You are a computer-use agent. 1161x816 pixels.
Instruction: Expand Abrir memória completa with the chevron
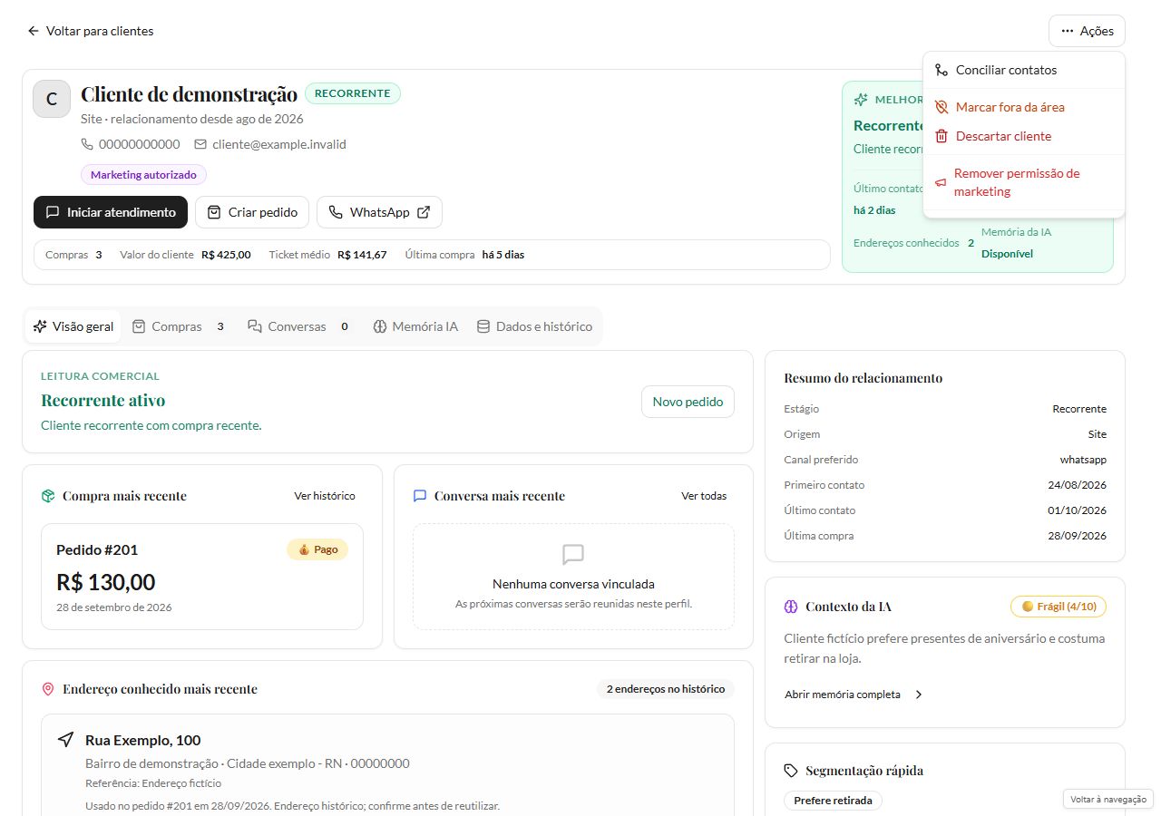[x=854, y=695]
